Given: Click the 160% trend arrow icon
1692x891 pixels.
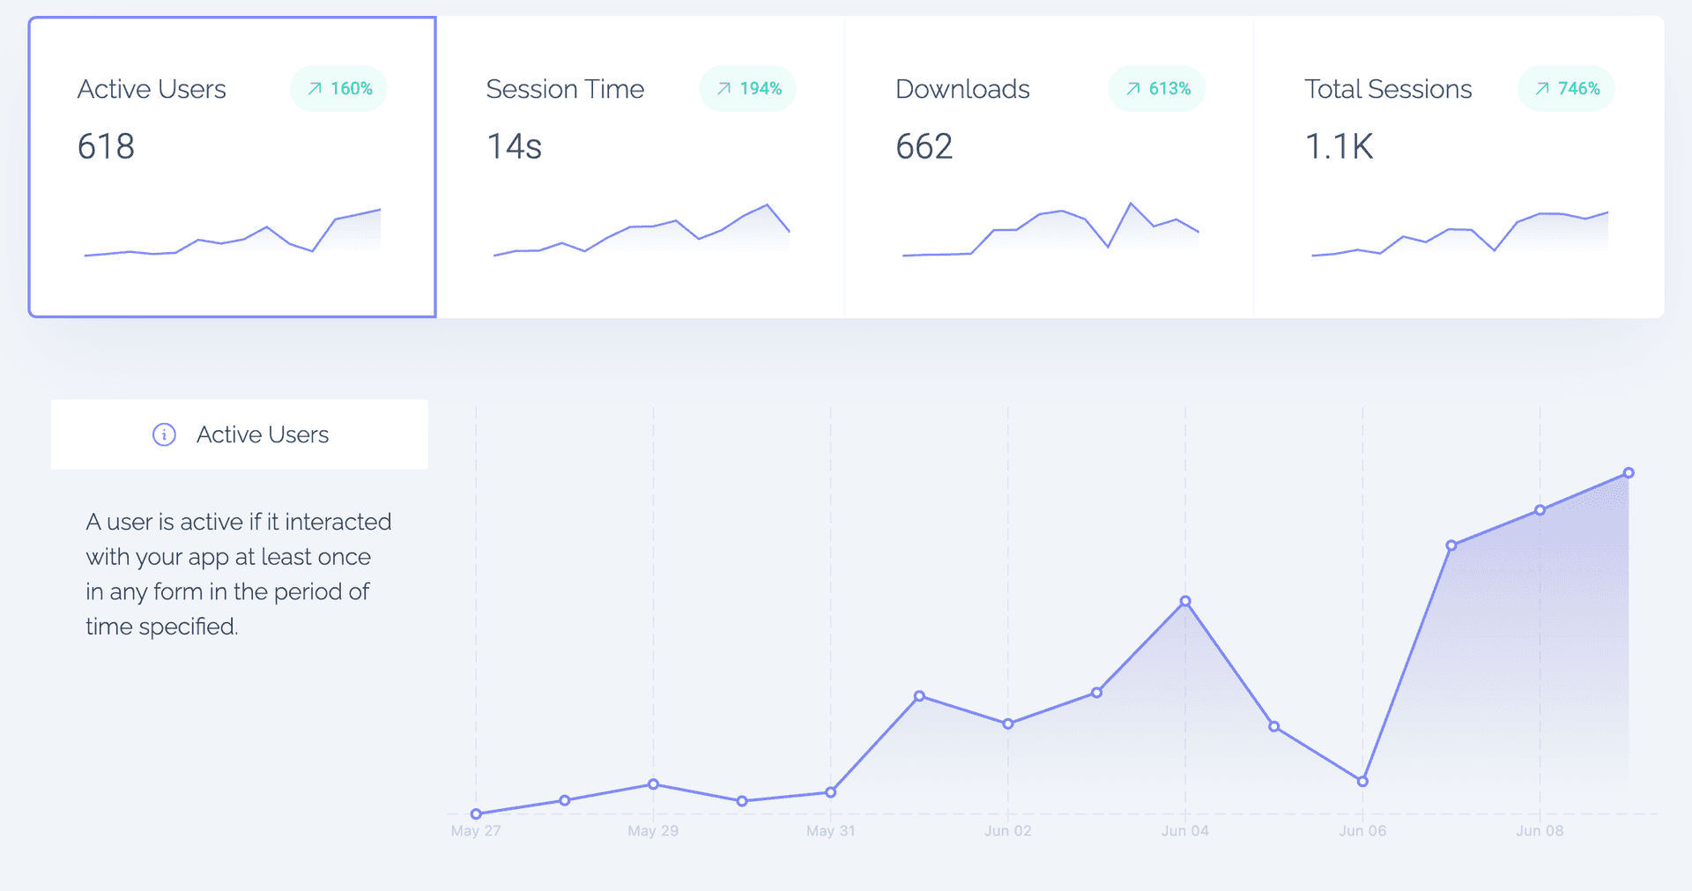Looking at the screenshot, I should (x=315, y=89).
